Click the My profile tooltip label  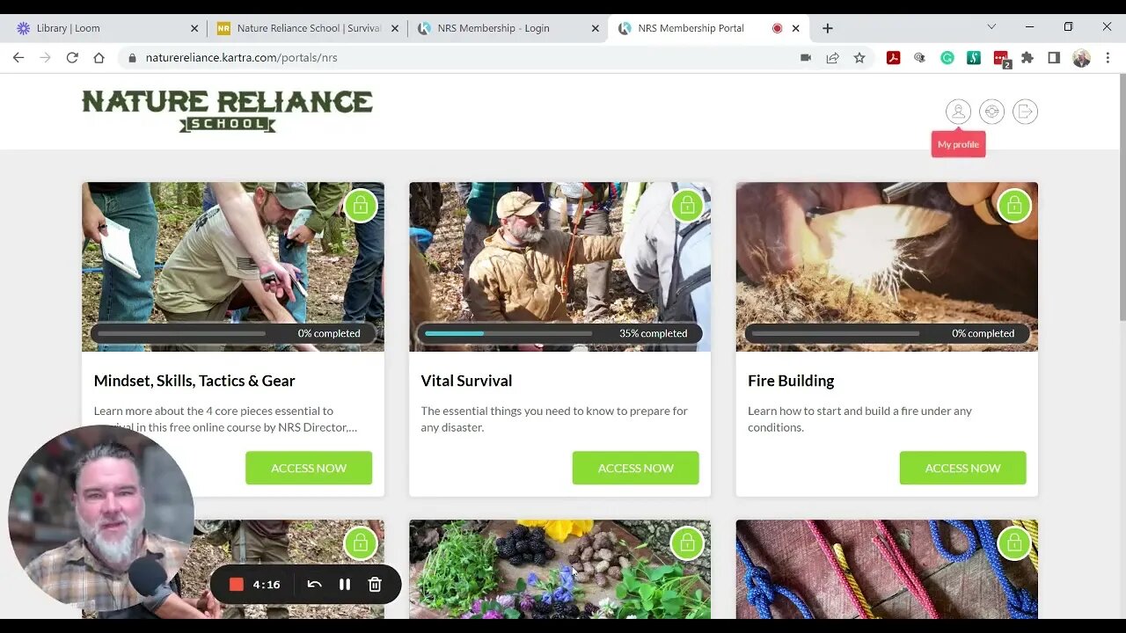(958, 144)
